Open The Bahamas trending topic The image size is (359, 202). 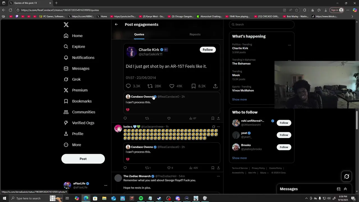pyautogui.click(x=241, y=64)
